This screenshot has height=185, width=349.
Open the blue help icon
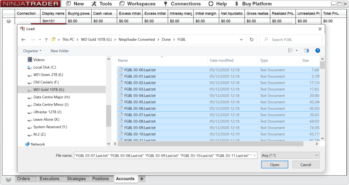point(318,51)
